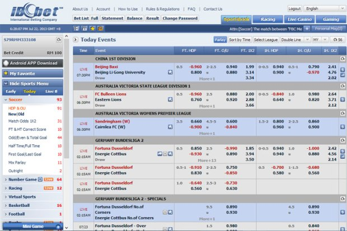Click More+13 for Fortuna Dusseldorf markets
This screenshot has height=231, width=347.
pyautogui.click(x=207, y=160)
